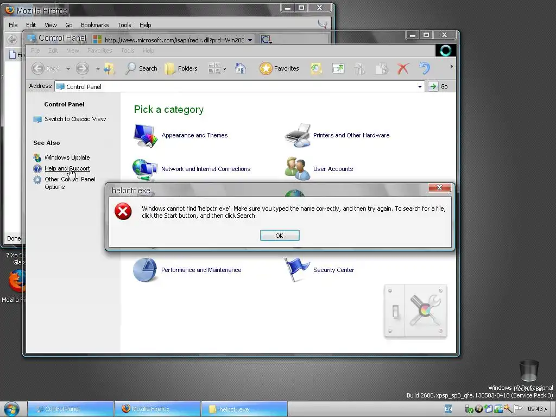Click the Forward arrow in Control Panel toolbar
The height and width of the screenshot is (417, 556).
(83, 68)
